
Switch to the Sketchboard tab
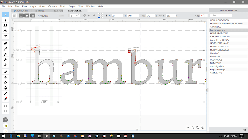(21, 10)
